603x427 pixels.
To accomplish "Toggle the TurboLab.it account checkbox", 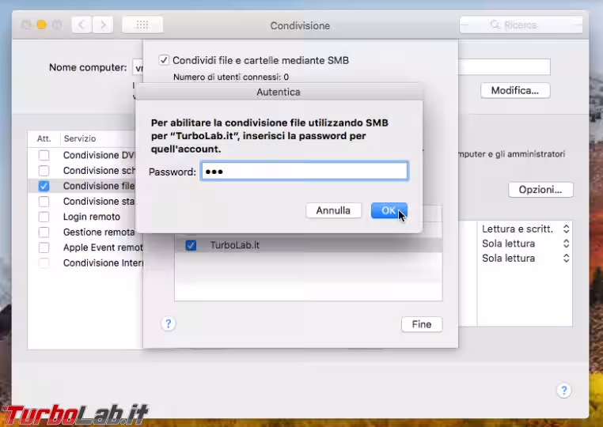I will (x=192, y=245).
